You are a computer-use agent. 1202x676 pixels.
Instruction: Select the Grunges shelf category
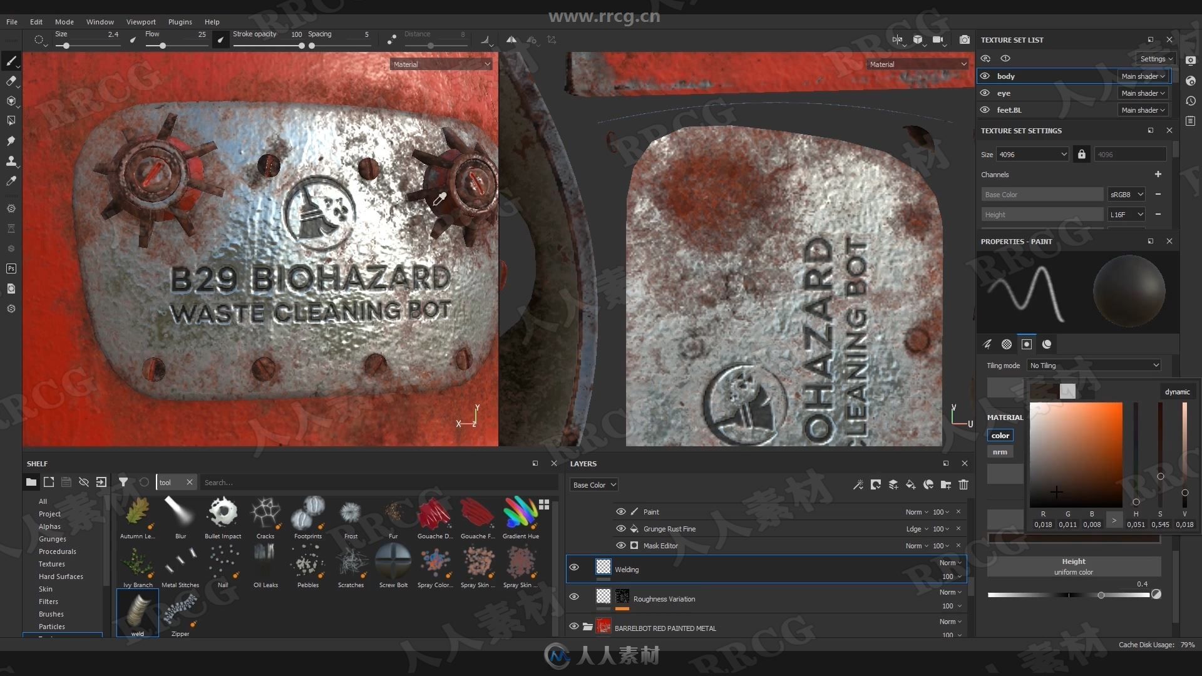[x=53, y=538]
